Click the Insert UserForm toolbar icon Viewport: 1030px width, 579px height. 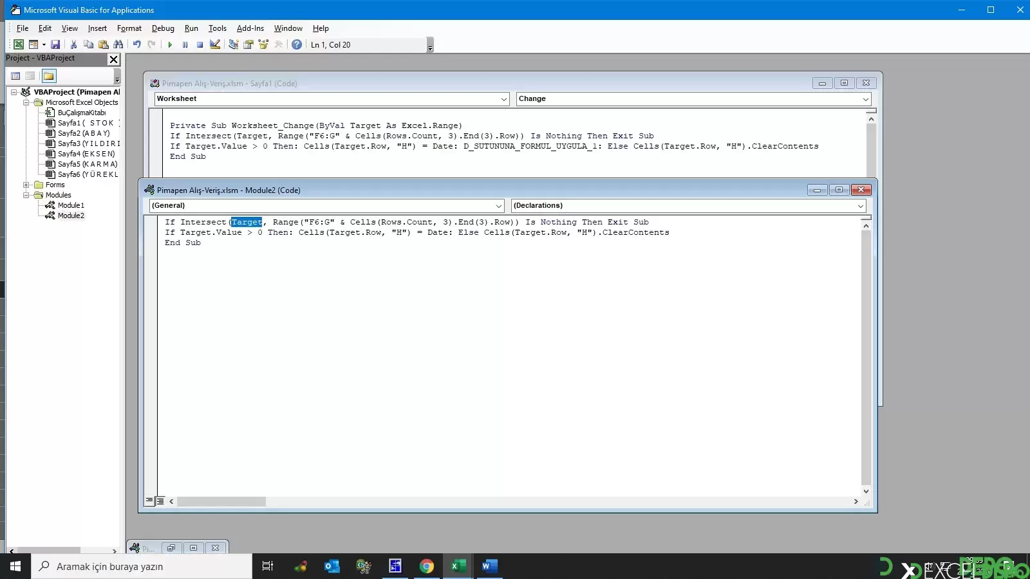coord(33,44)
